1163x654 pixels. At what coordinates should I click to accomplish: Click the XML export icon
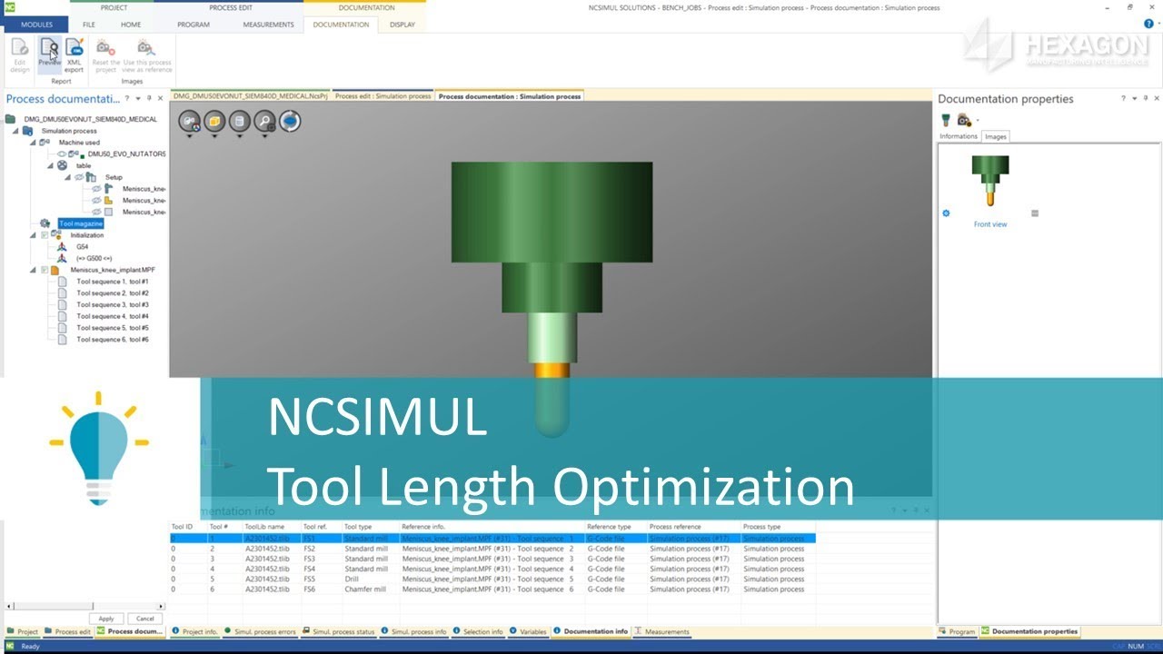pyautogui.click(x=74, y=47)
